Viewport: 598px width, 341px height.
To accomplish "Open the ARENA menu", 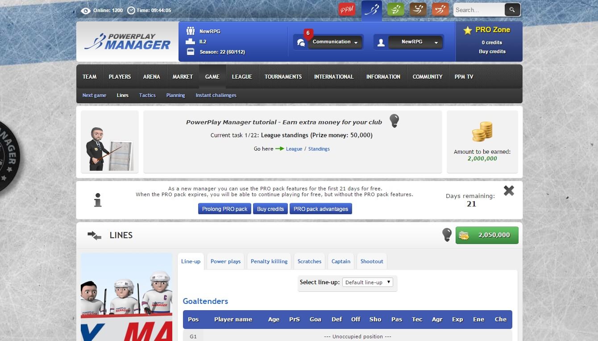I will click(x=152, y=76).
